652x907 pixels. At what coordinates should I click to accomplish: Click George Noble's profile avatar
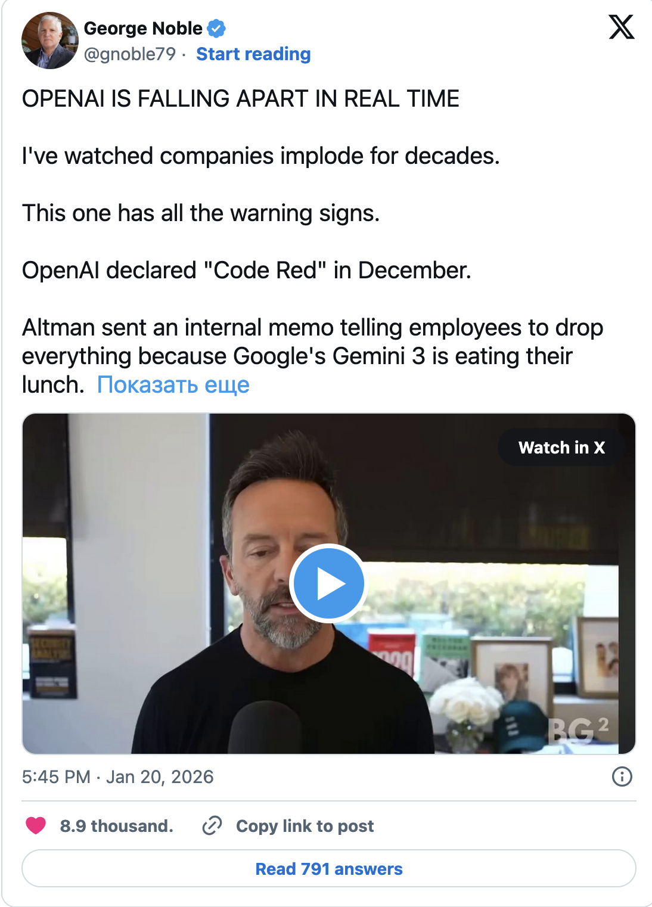tap(50, 39)
